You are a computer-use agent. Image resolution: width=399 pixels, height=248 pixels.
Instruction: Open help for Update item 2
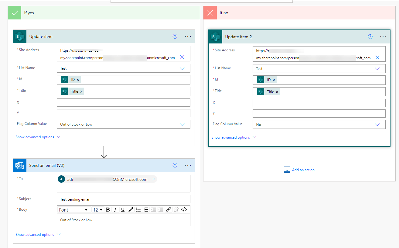(x=370, y=36)
